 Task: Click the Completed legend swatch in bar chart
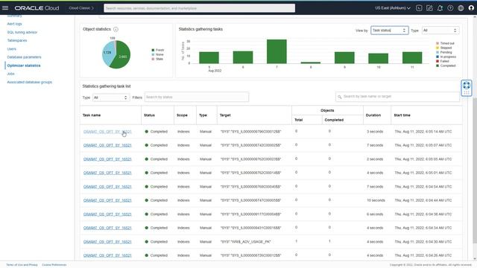(437, 66)
